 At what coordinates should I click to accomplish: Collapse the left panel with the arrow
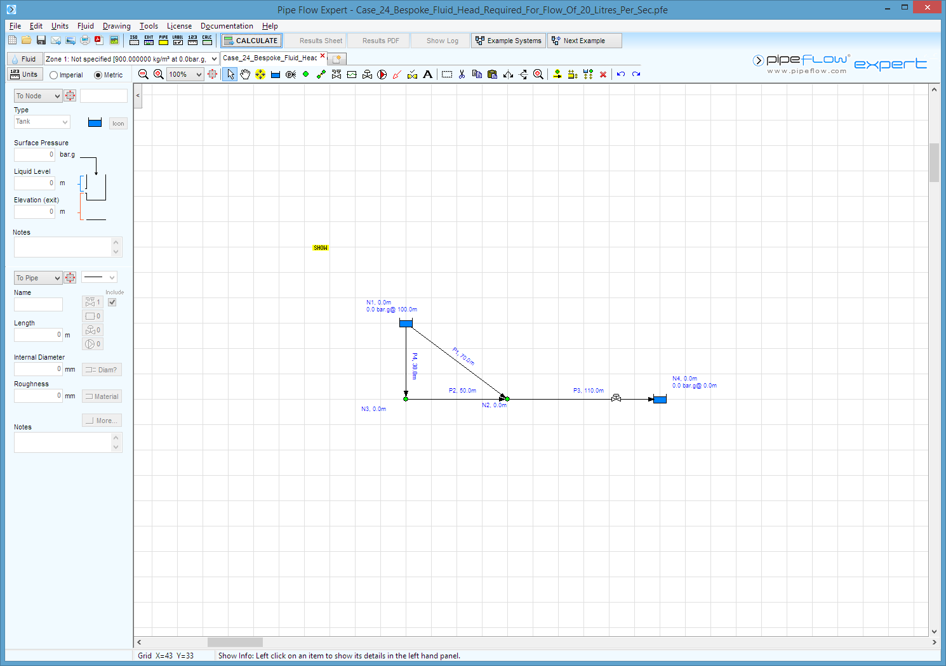(x=138, y=96)
